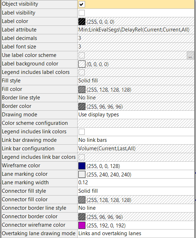Select the 'Label font size' row label
196x238 pixels.
pyautogui.click(x=19, y=47)
